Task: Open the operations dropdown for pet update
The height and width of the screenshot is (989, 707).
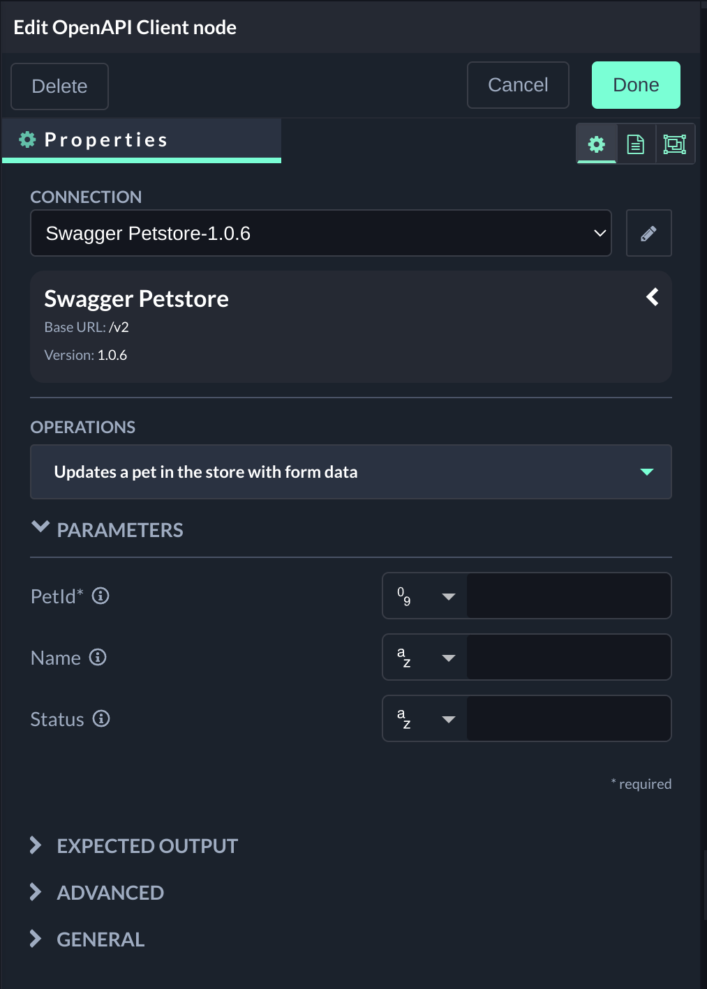Action: pyautogui.click(x=350, y=472)
